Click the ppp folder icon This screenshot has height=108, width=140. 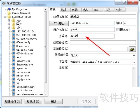point(13,20)
